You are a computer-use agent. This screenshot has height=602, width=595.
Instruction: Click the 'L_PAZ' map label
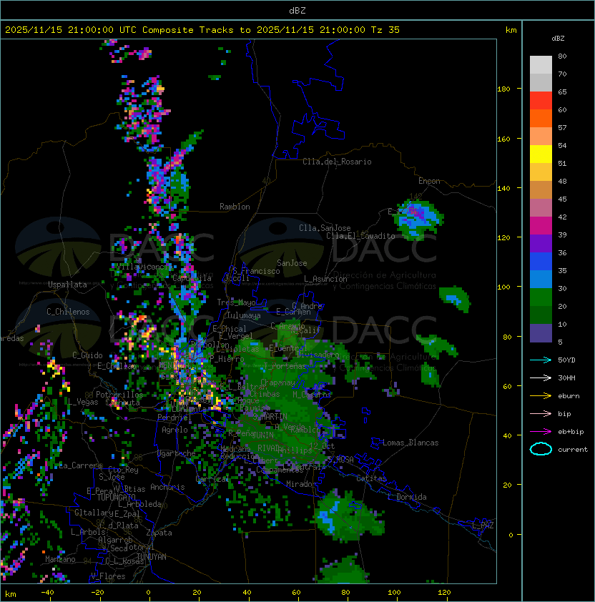coord(483,525)
